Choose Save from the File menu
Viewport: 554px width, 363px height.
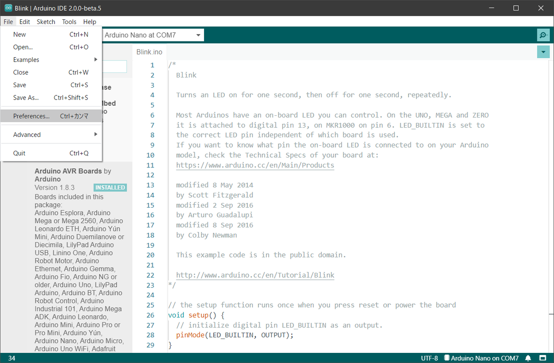coord(51,85)
